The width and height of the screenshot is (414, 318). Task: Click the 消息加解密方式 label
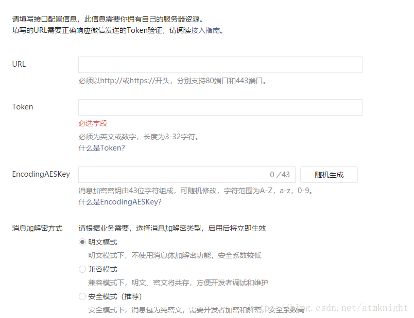pyautogui.click(x=37, y=228)
